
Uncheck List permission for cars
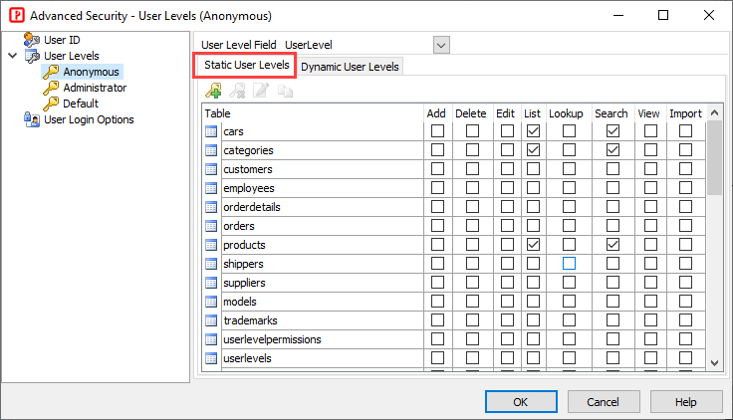click(x=533, y=131)
